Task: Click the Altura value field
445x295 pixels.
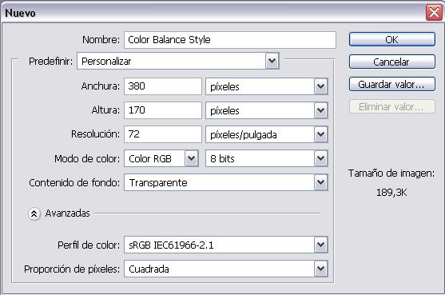Action: coord(163,110)
